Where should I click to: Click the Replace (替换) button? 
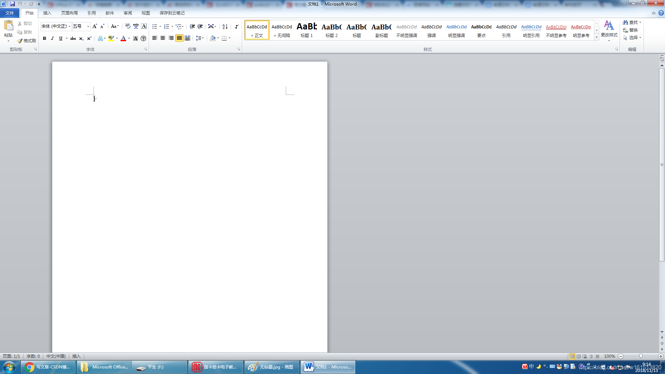(x=630, y=30)
